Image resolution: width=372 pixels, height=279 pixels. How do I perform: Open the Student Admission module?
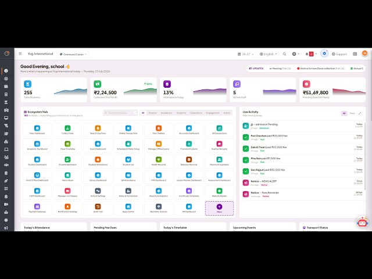[x=67, y=161]
